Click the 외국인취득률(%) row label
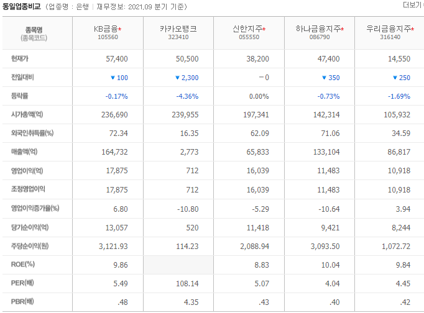Image resolution: width=424 pixels, height=313 pixels. click(x=32, y=133)
